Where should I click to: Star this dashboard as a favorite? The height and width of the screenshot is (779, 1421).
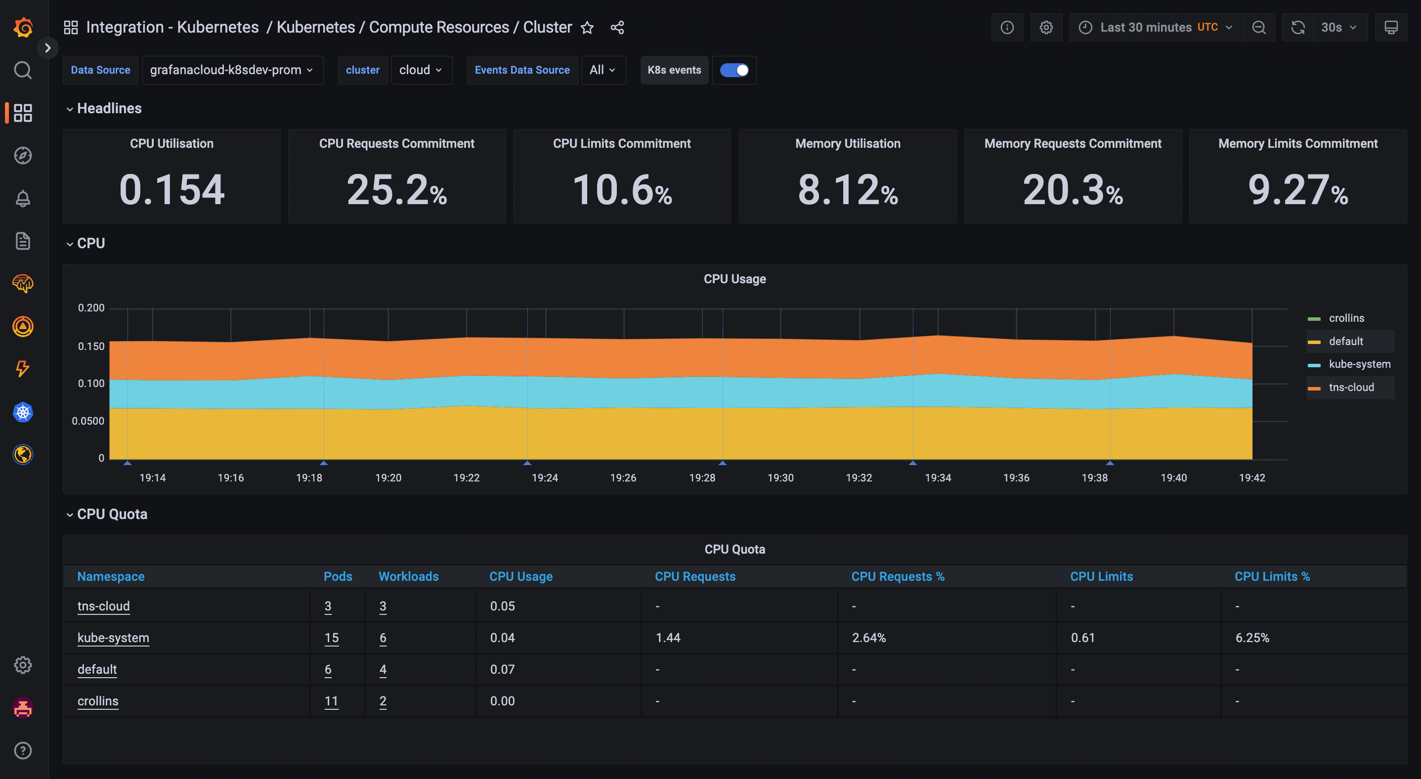[x=588, y=28]
